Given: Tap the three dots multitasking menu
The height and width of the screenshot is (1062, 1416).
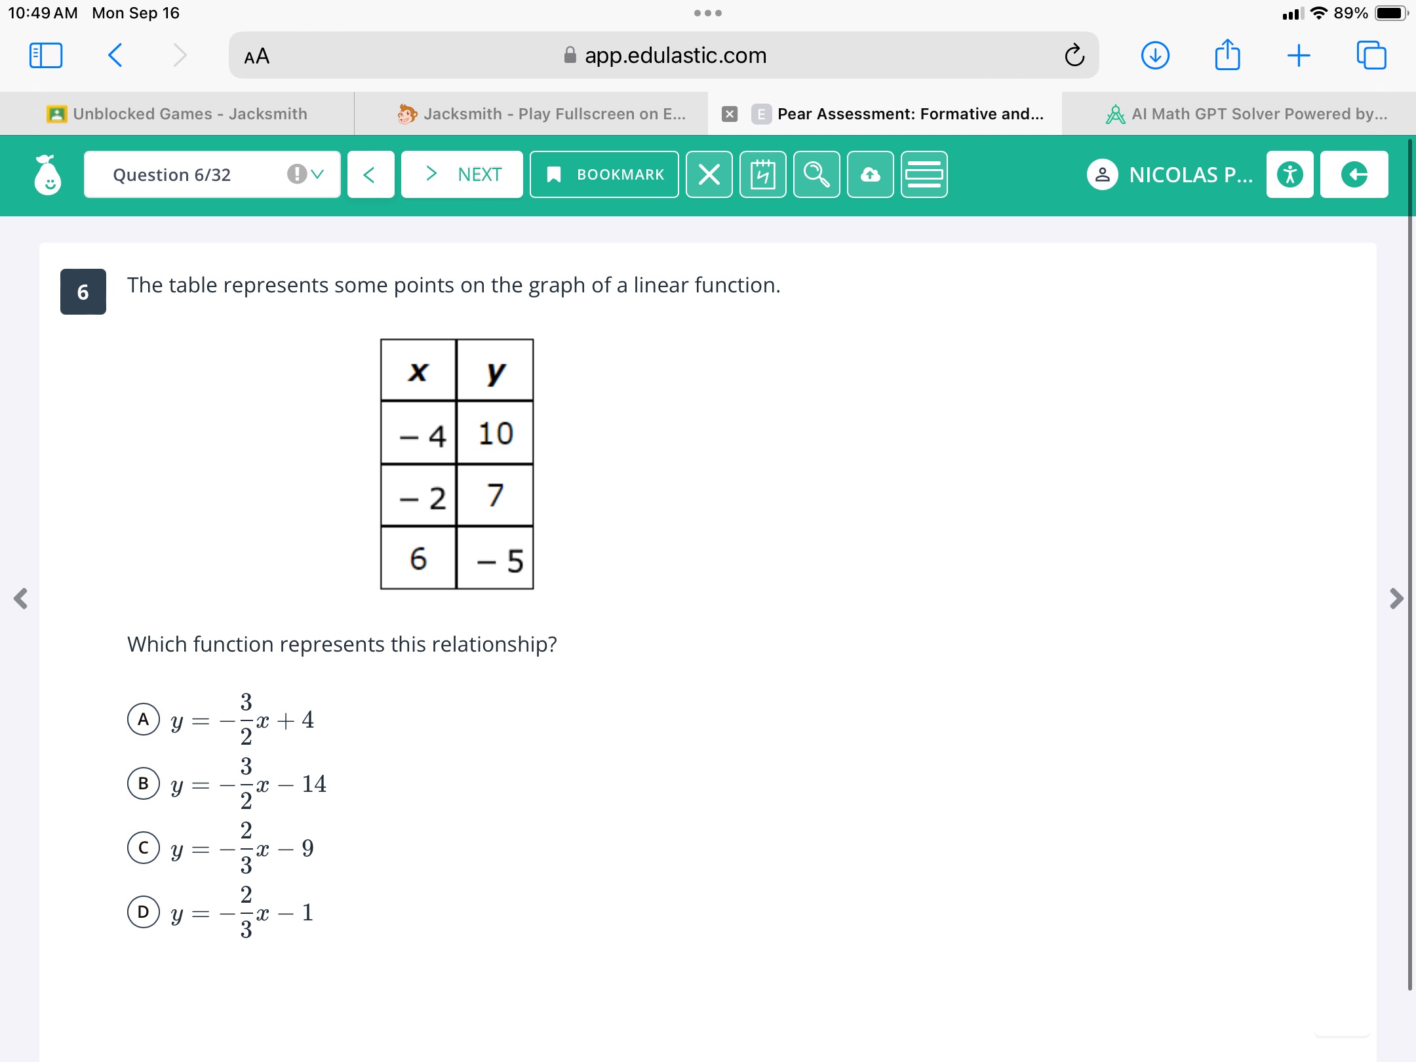Looking at the screenshot, I should click(x=708, y=13).
